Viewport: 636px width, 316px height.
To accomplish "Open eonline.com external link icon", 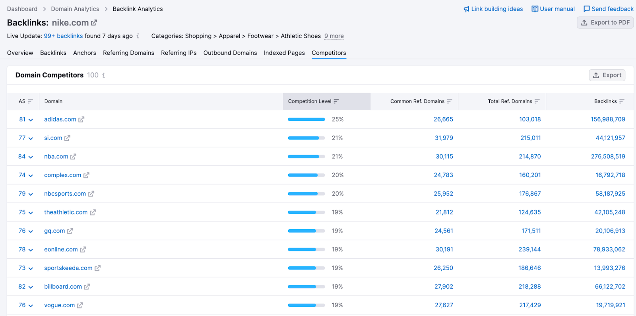I will 83,250.
